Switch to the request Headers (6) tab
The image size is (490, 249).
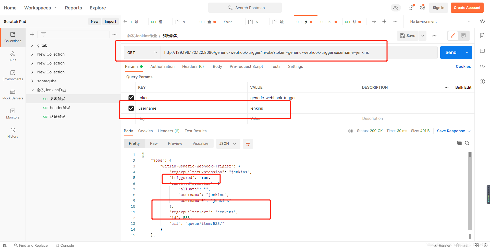[193, 67]
